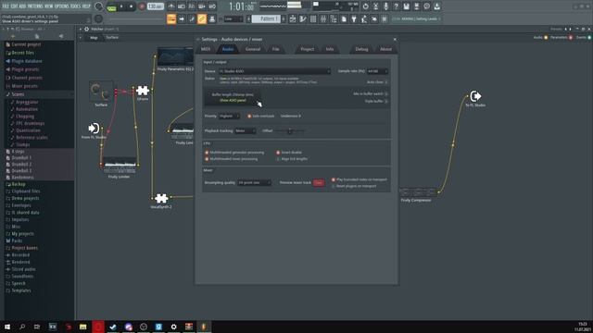Toggle Safe overloads option
Image resolution: width=593 pixels, height=333 pixels.
coord(249,116)
